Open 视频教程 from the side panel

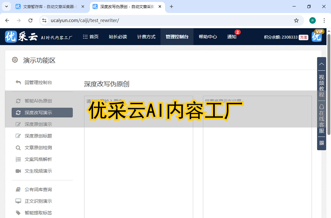coord(322,86)
